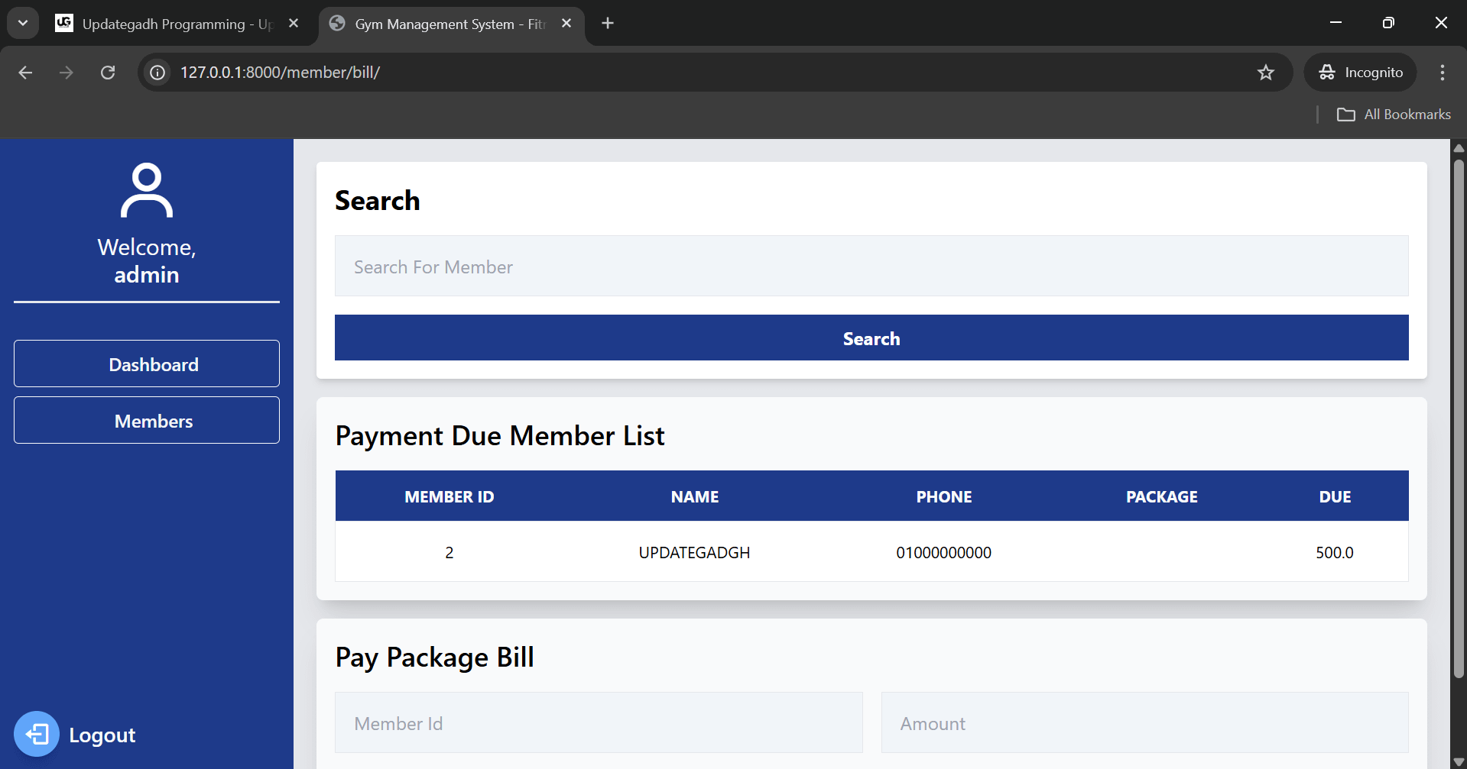Click the Member Id input field

tap(599, 722)
